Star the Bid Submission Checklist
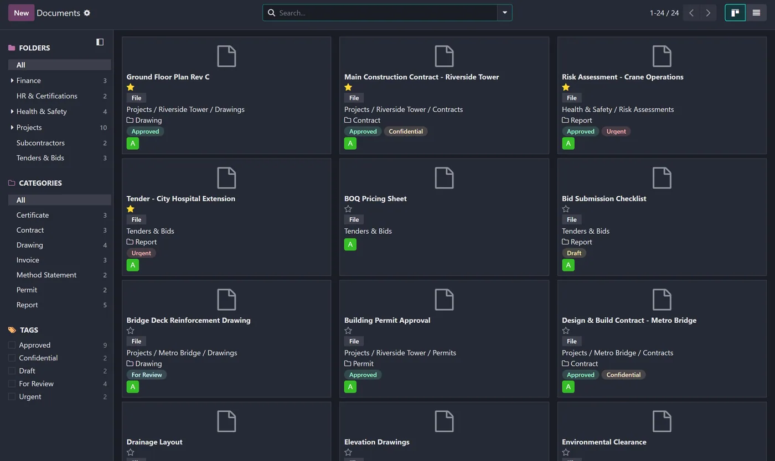The image size is (775, 461). click(566, 209)
